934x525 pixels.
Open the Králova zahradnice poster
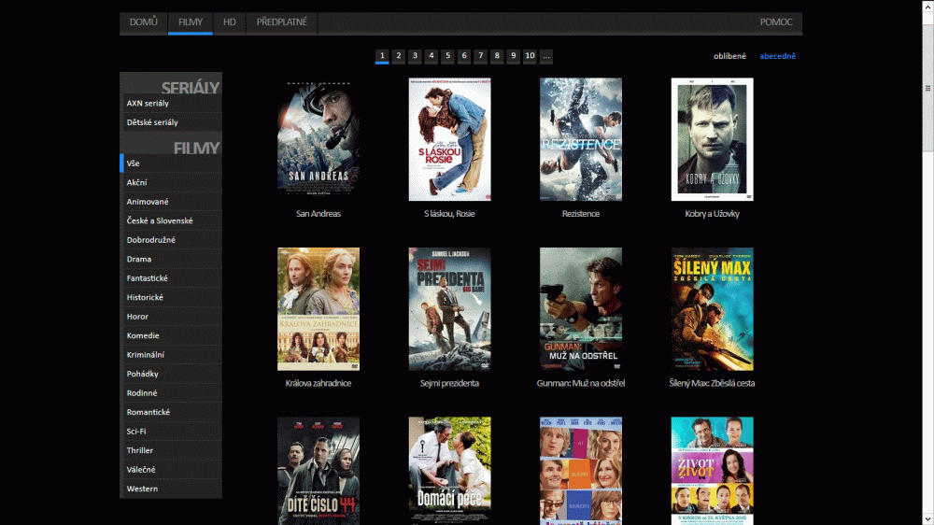(x=318, y=309)
